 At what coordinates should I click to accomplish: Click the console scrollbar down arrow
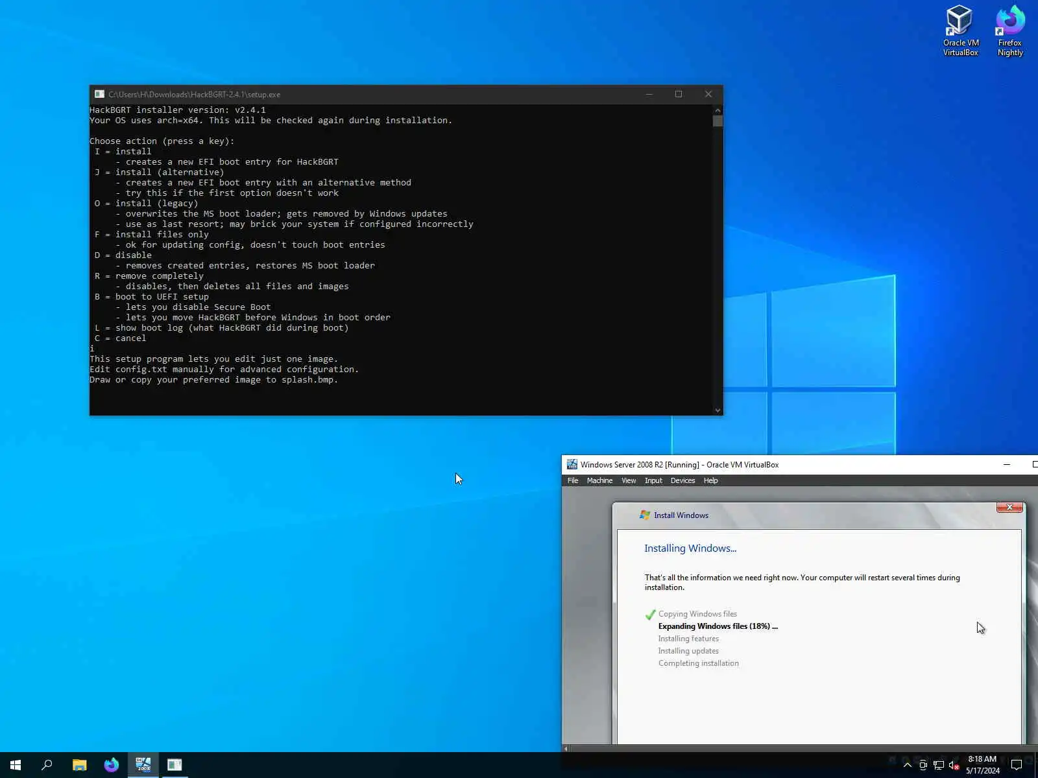point(718,410)
